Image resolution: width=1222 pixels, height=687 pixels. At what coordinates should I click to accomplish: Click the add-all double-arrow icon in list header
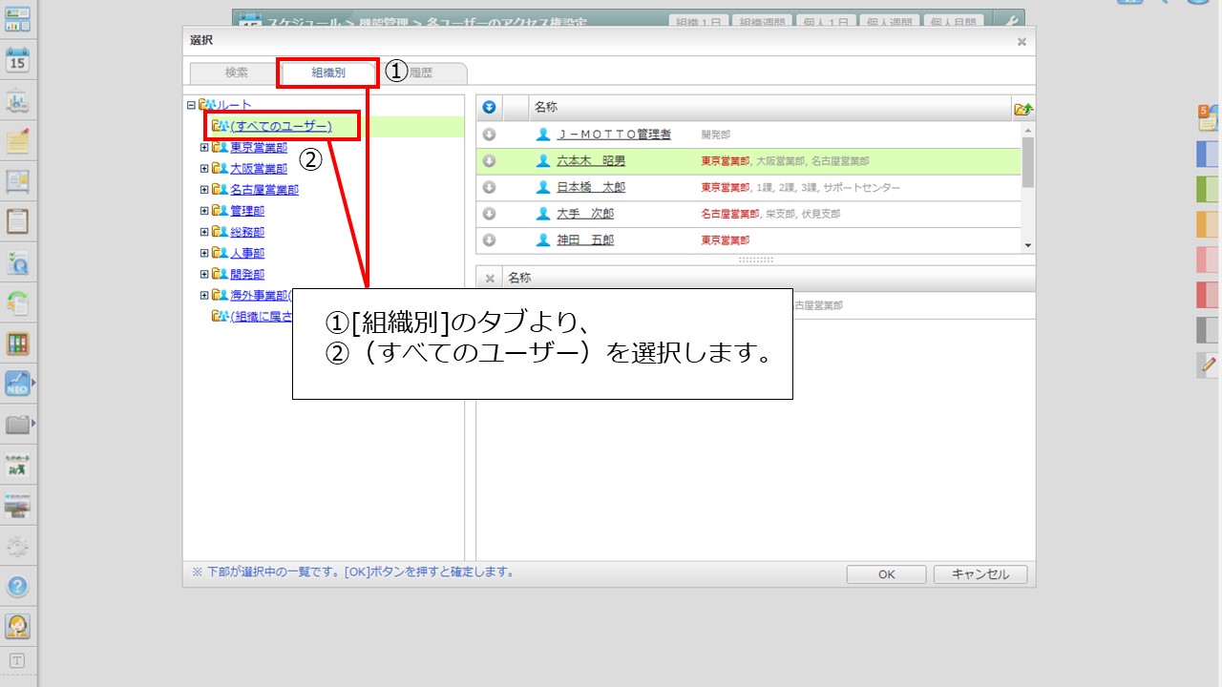(489, 108)
